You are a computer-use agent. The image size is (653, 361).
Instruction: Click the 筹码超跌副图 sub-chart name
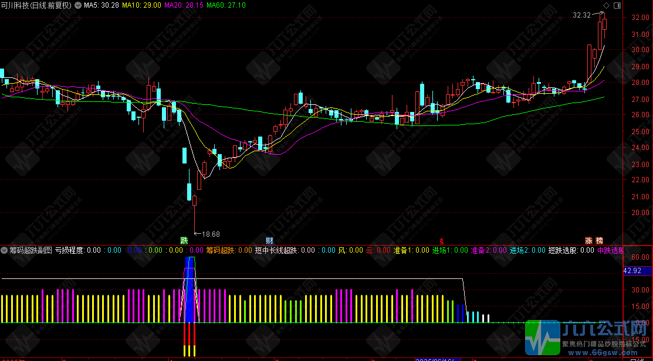31,250
